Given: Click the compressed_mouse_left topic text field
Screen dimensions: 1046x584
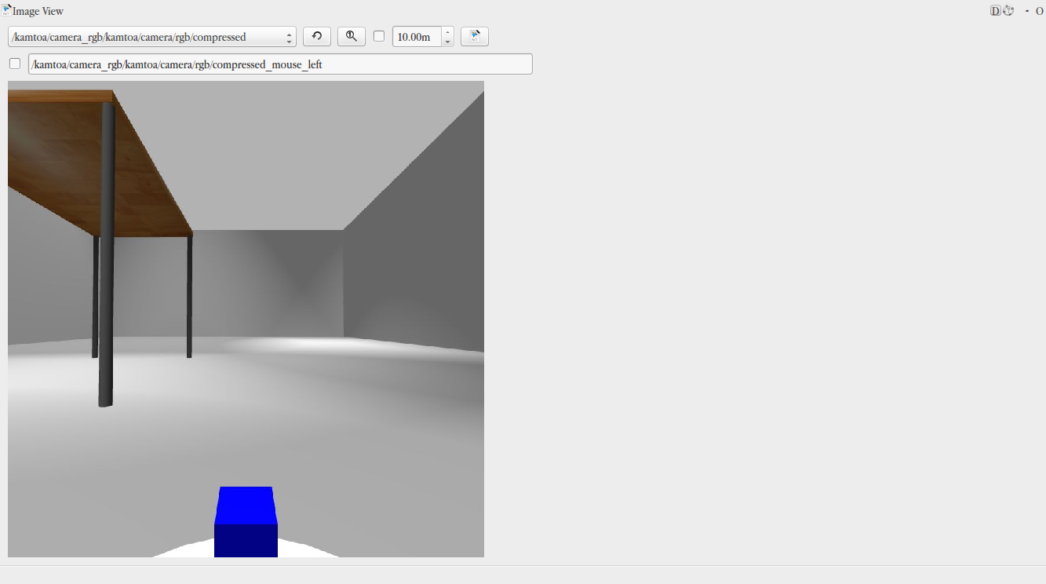Looking at the screenshot, I should coord(280,64).
